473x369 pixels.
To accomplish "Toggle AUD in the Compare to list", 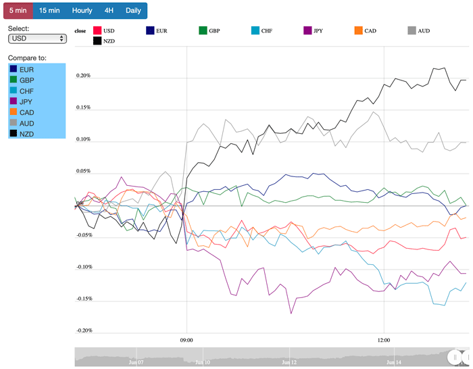I will pyautogui.click(x=27, y=124).
